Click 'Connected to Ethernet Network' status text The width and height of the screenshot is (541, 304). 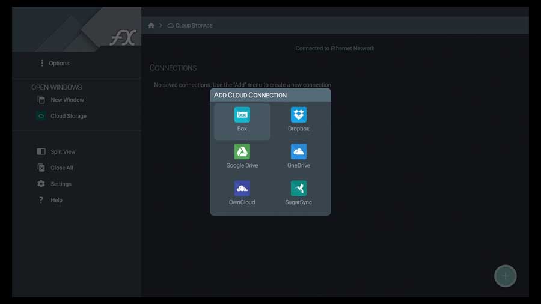(335, 49)
